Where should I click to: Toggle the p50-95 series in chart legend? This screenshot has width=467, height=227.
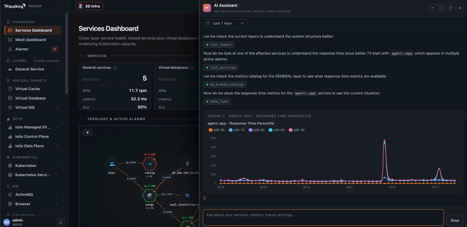(277, 130)
